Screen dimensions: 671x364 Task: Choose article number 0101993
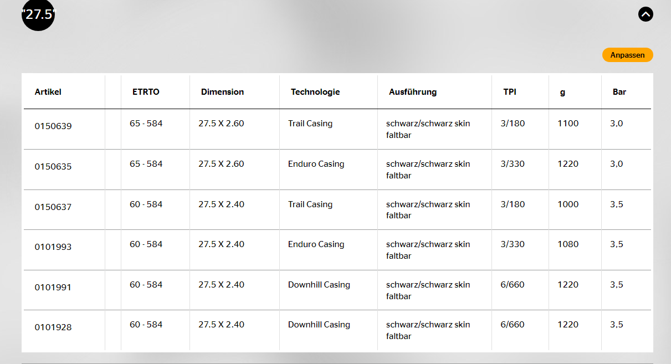53,247
